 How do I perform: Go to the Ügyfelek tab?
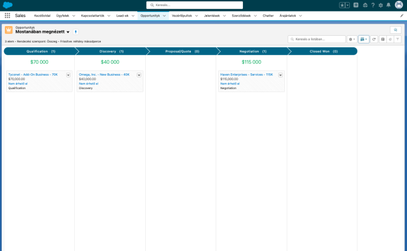click(63, 15)
